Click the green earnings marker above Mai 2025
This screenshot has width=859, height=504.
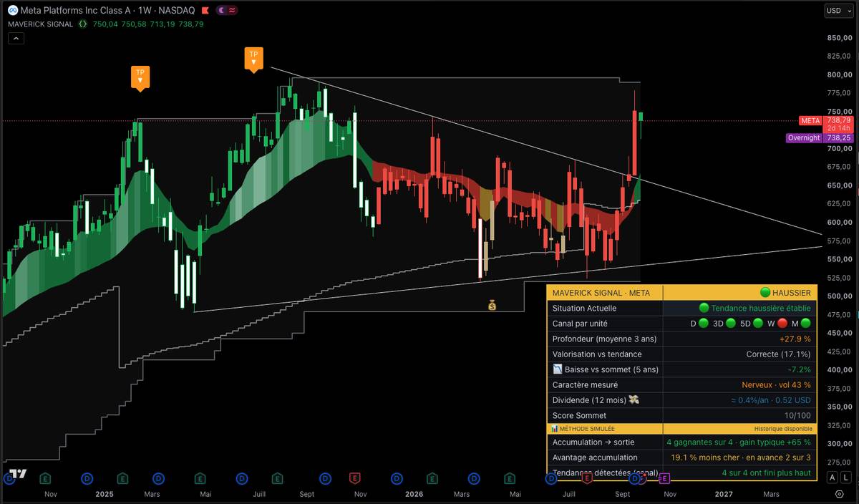point(200,478)
